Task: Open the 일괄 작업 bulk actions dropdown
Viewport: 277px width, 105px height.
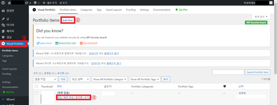Action: click(45, 79)
